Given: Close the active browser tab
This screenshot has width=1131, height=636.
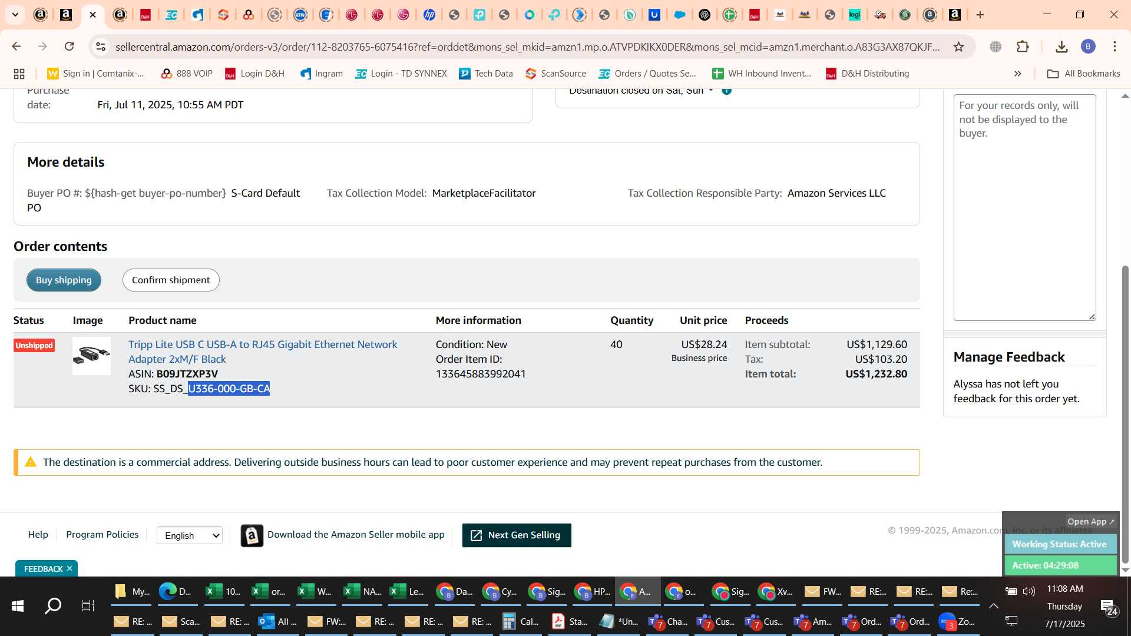Looking at the screenshot, I should 92,15.
